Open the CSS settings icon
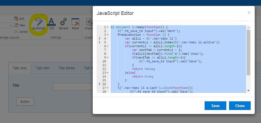The width and height of the screenshot is (261, 123). point(51,24)
